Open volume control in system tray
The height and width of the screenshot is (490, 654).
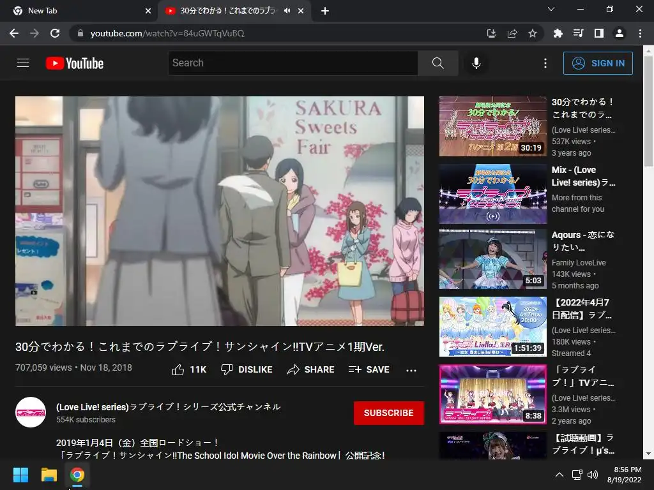(x=593, y=475)
